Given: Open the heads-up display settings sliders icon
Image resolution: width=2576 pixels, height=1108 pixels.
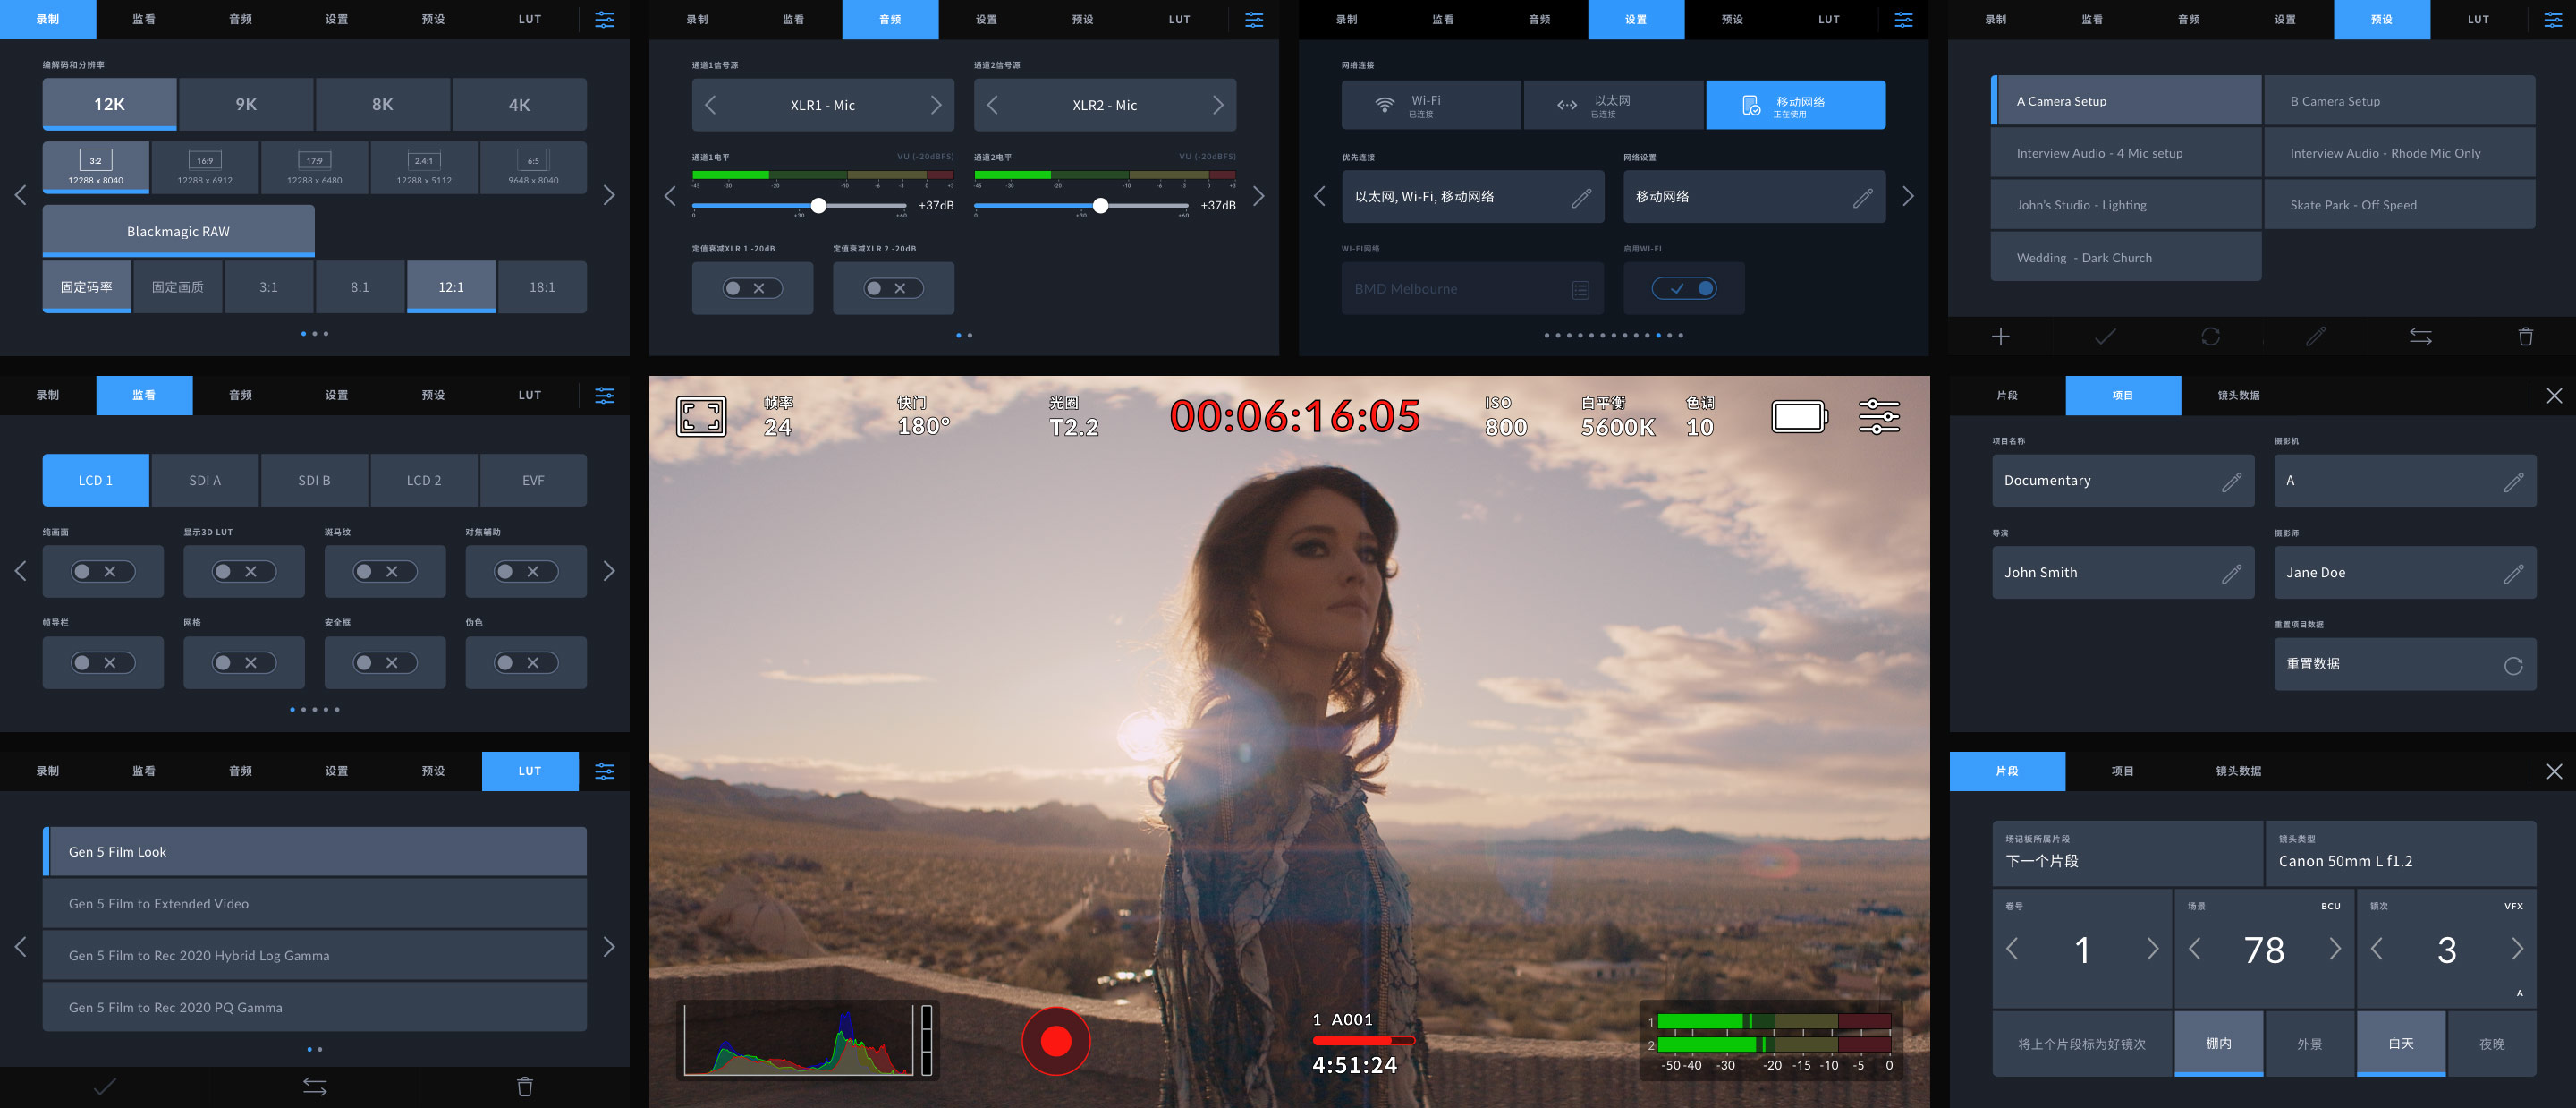Looking at the screenshot, I should 1878,415.
